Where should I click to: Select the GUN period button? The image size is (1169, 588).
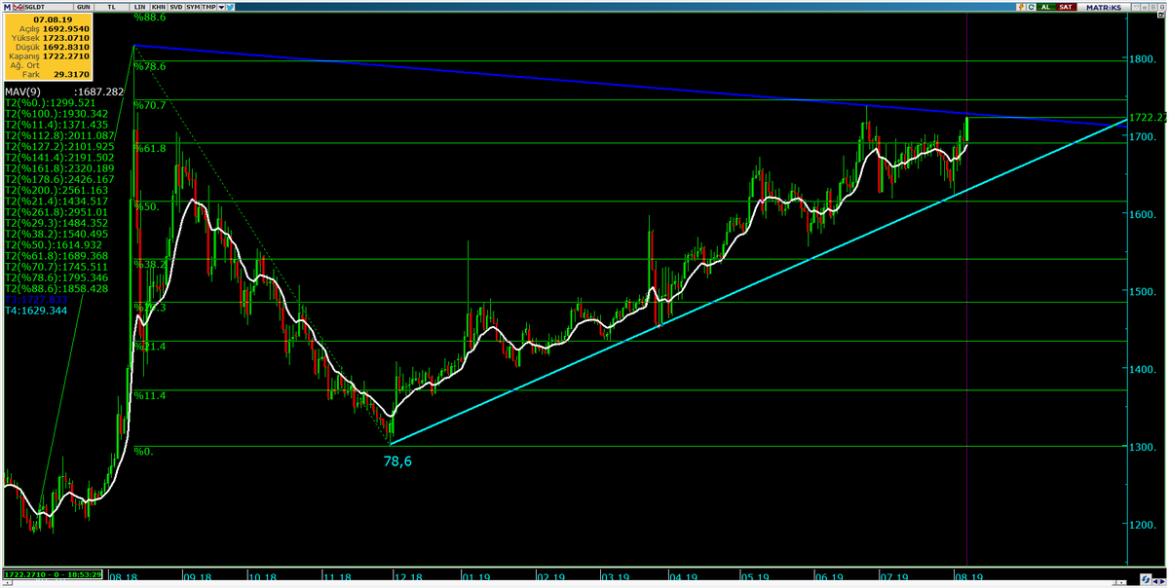84,7
